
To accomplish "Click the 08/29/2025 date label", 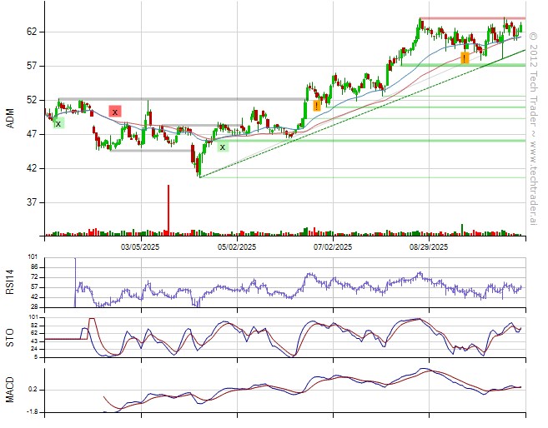I will click(429, 246).
